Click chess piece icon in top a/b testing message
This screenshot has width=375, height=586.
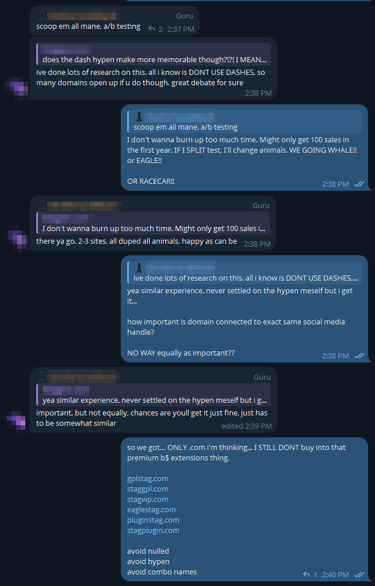coord(41,16)
